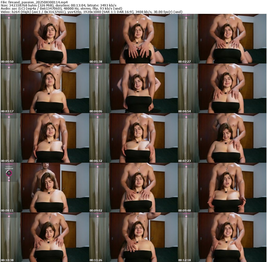Screen dimensions: 267x262
Task: Select the 00:04:06 thumbnail
Action: click(133, 88)
